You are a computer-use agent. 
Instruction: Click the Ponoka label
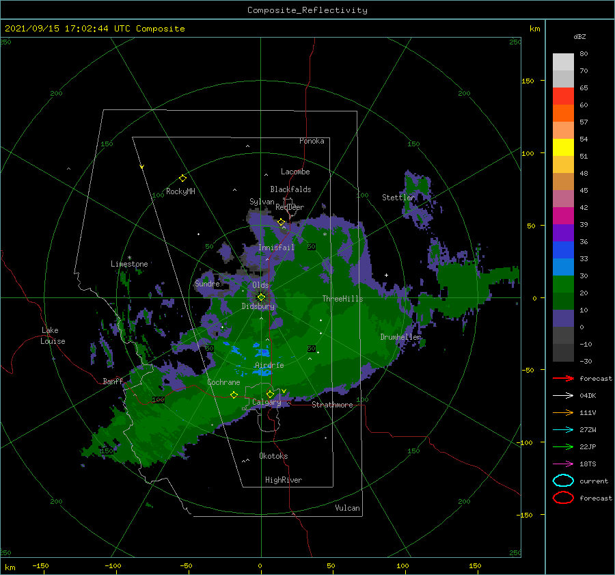312,141
